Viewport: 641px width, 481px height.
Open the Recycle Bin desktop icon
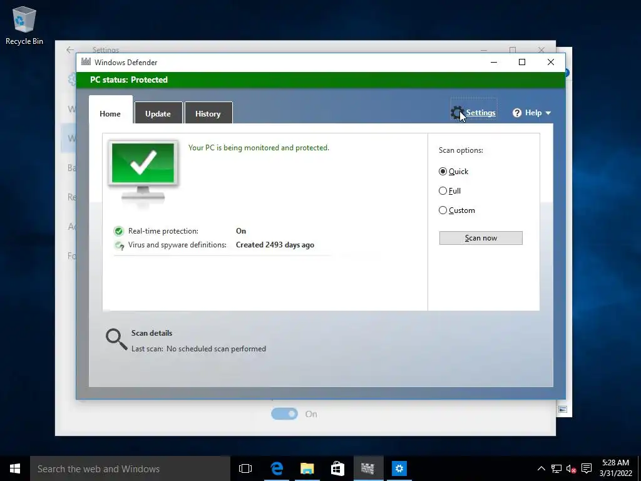tap(24, 25)
